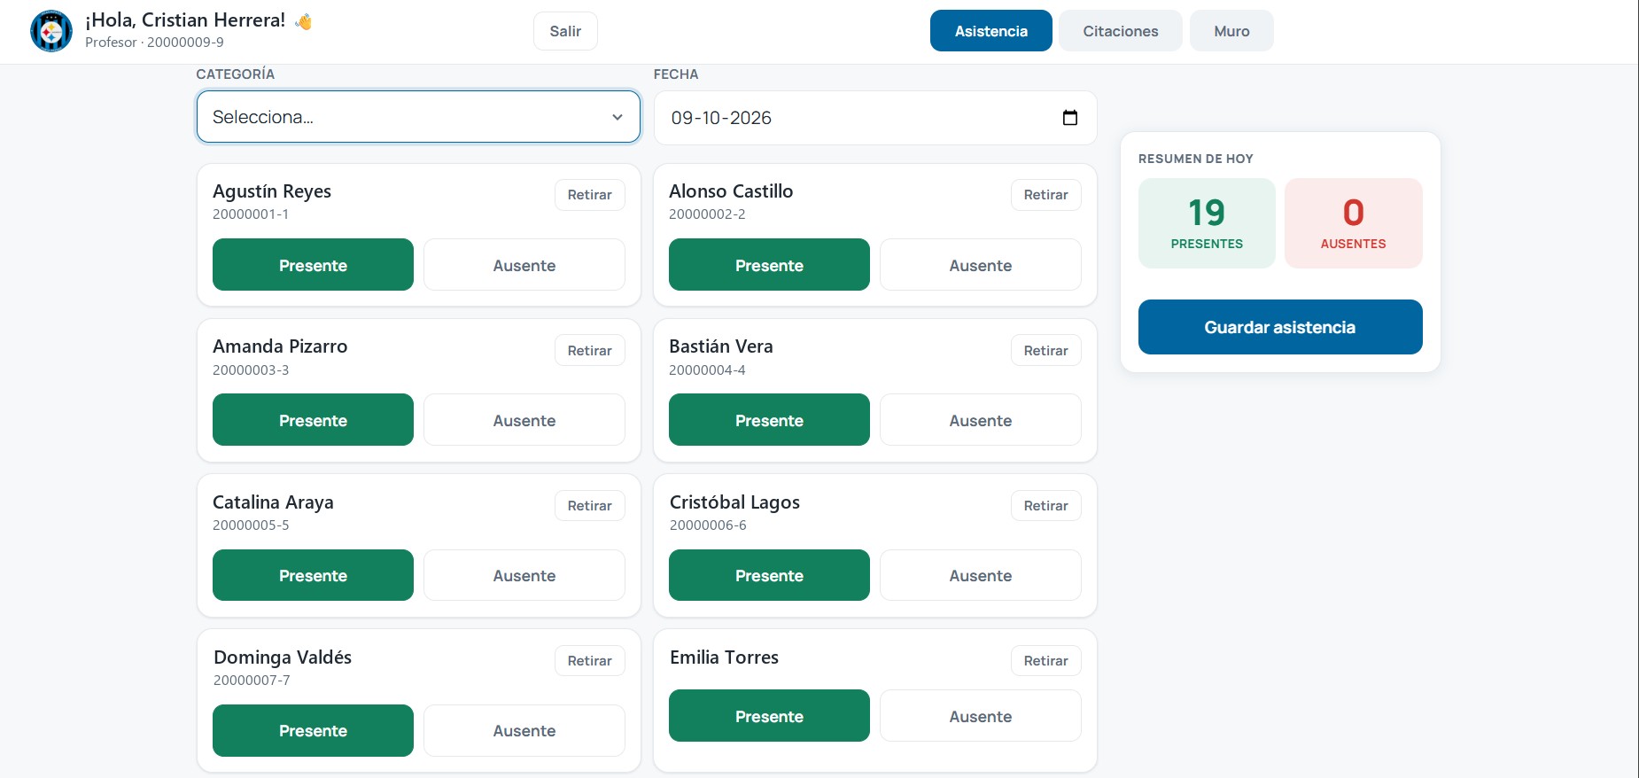
Task: Mark Agustín Reyes as Ausente
Action: click(x=524, y=265)
